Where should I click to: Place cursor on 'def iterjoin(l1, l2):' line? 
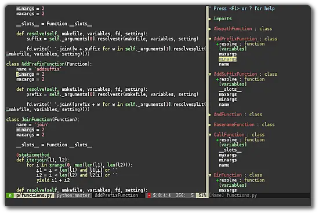[42, 160]
